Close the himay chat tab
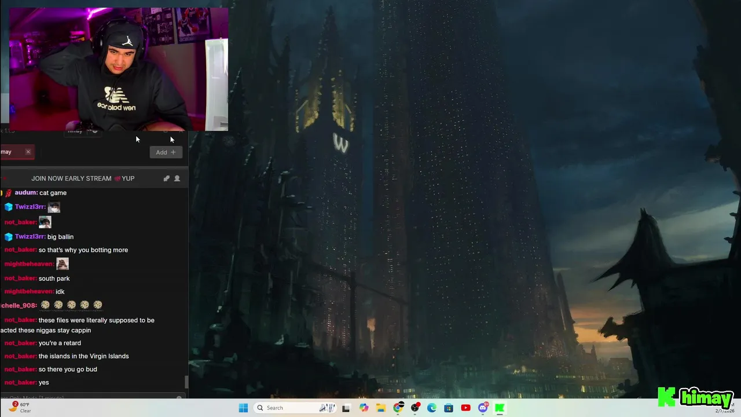The width and height of the screenshot is (741, 417). [x=28, y=152]
